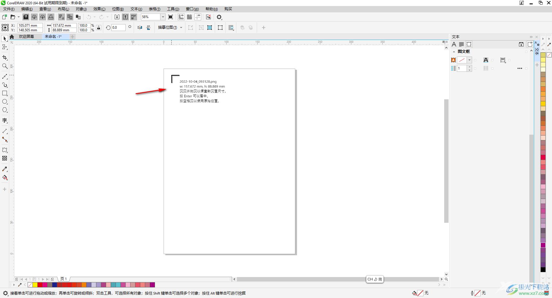Click the Print icon in toolbar

coord(51,17)
